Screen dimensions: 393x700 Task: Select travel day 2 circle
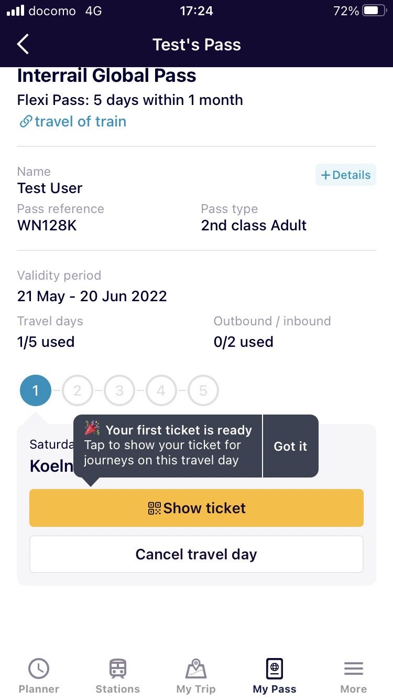click(78, 390)
